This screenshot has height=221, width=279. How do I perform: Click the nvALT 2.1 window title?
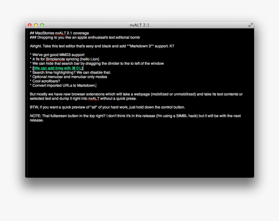(x=139, y=25)
